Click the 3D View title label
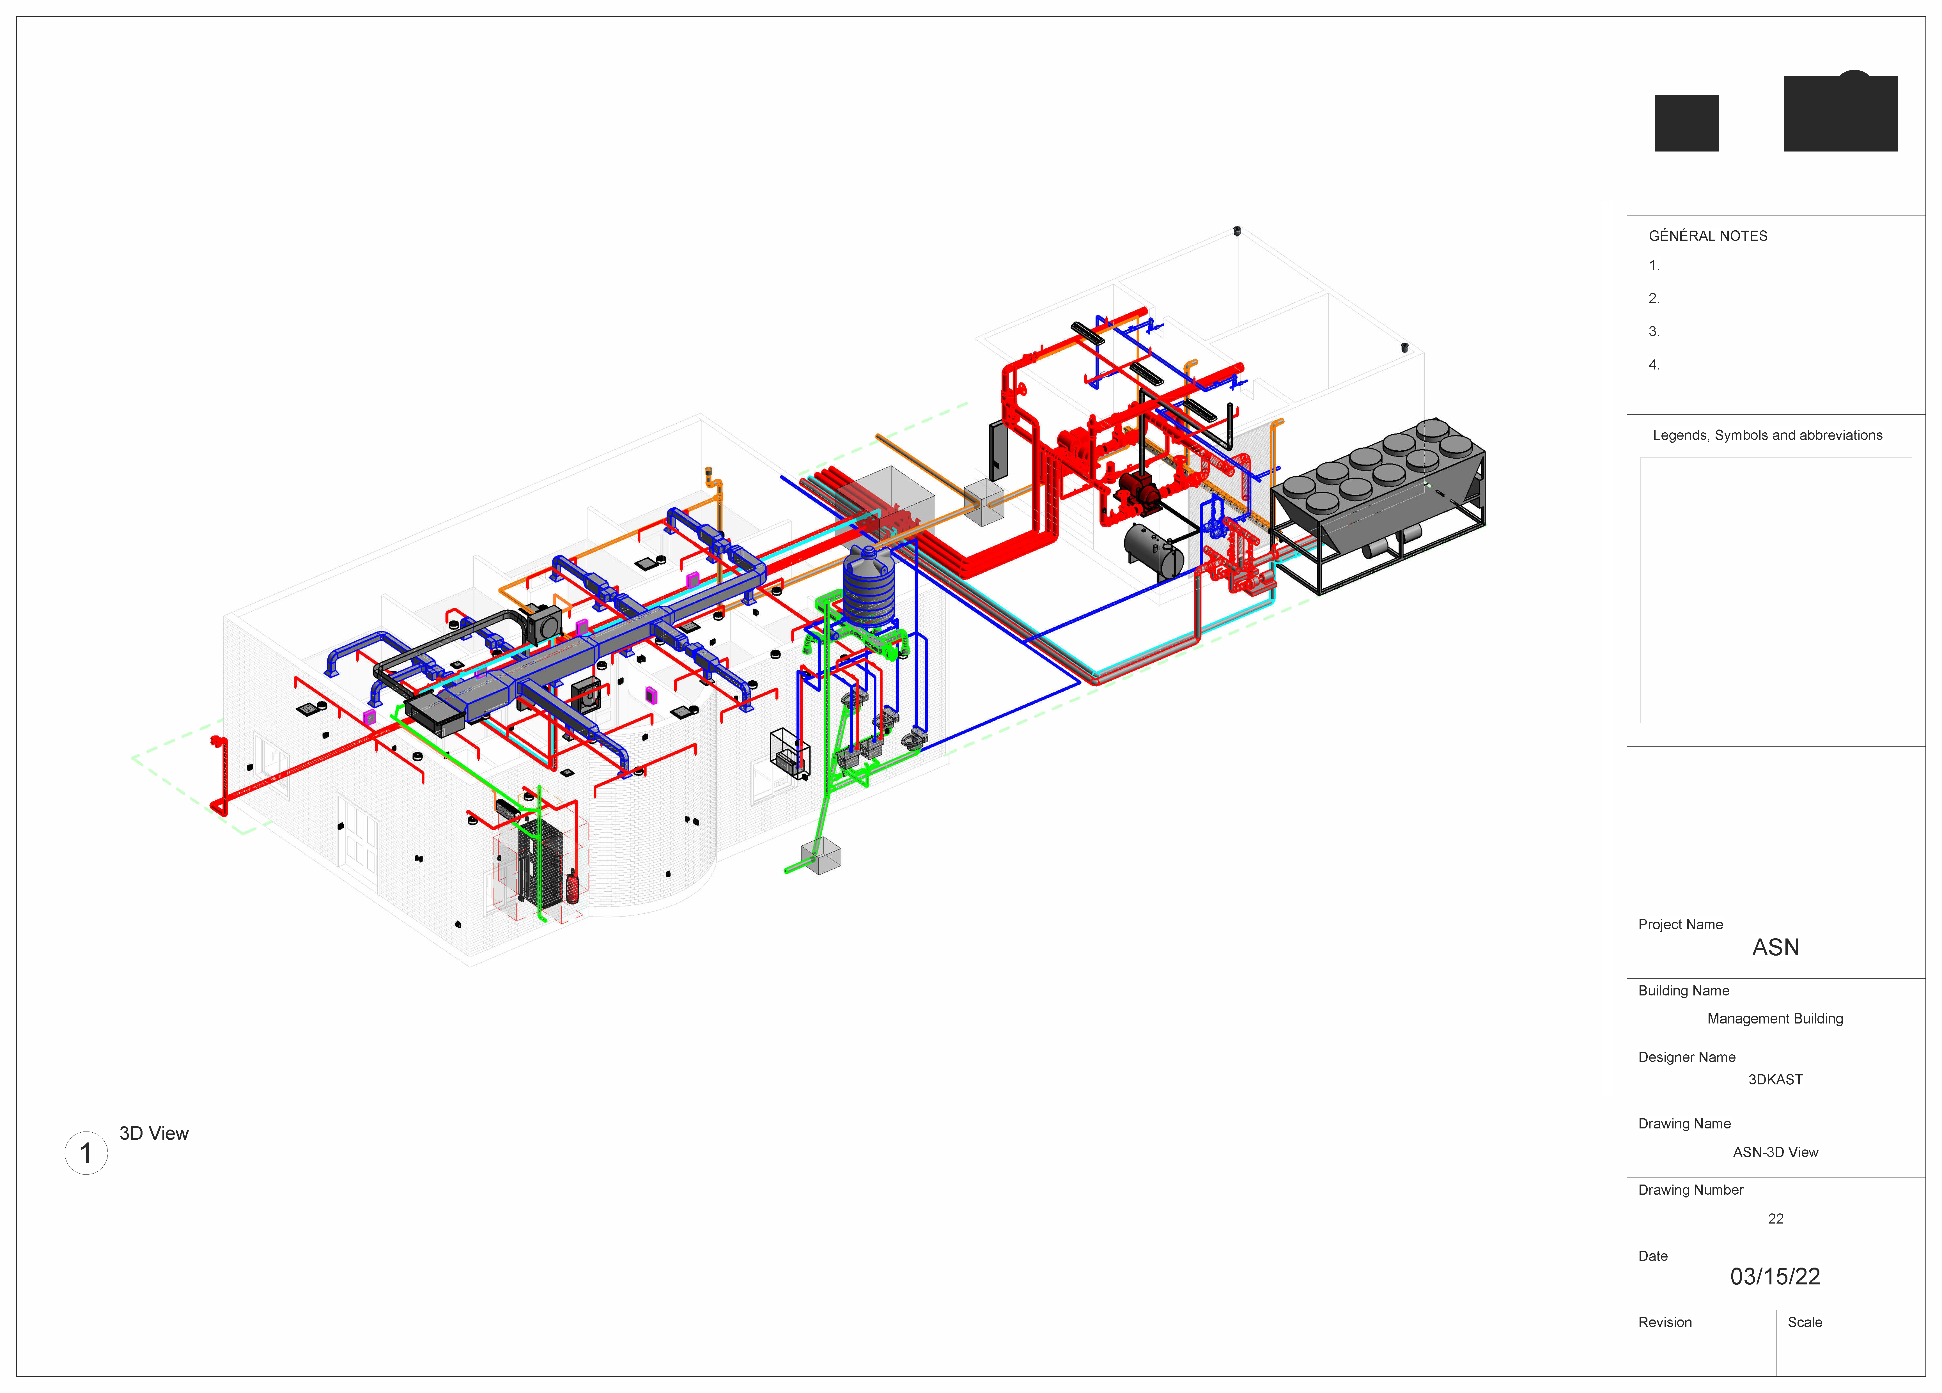The height and width of the screenshot is (1393, 1942). point(154,1133)
